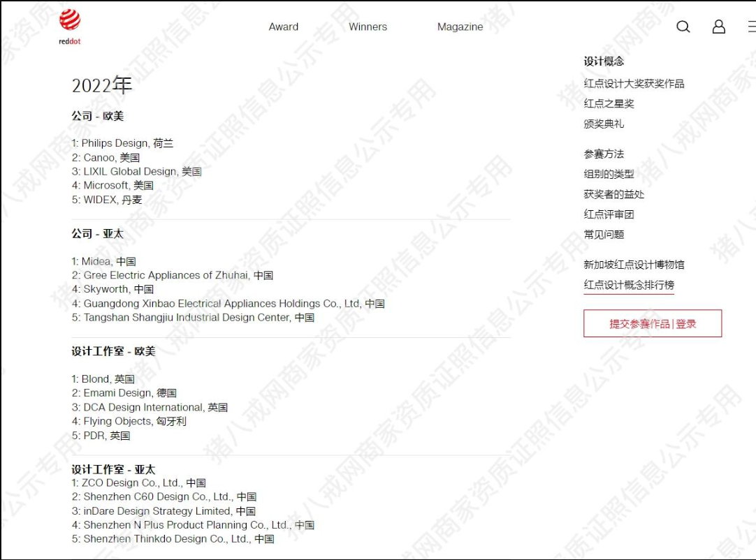This screenshot has height=560, width=756.
Task: Select the Skyworth row
Action: pyautogui.click(x=112, y=289)
